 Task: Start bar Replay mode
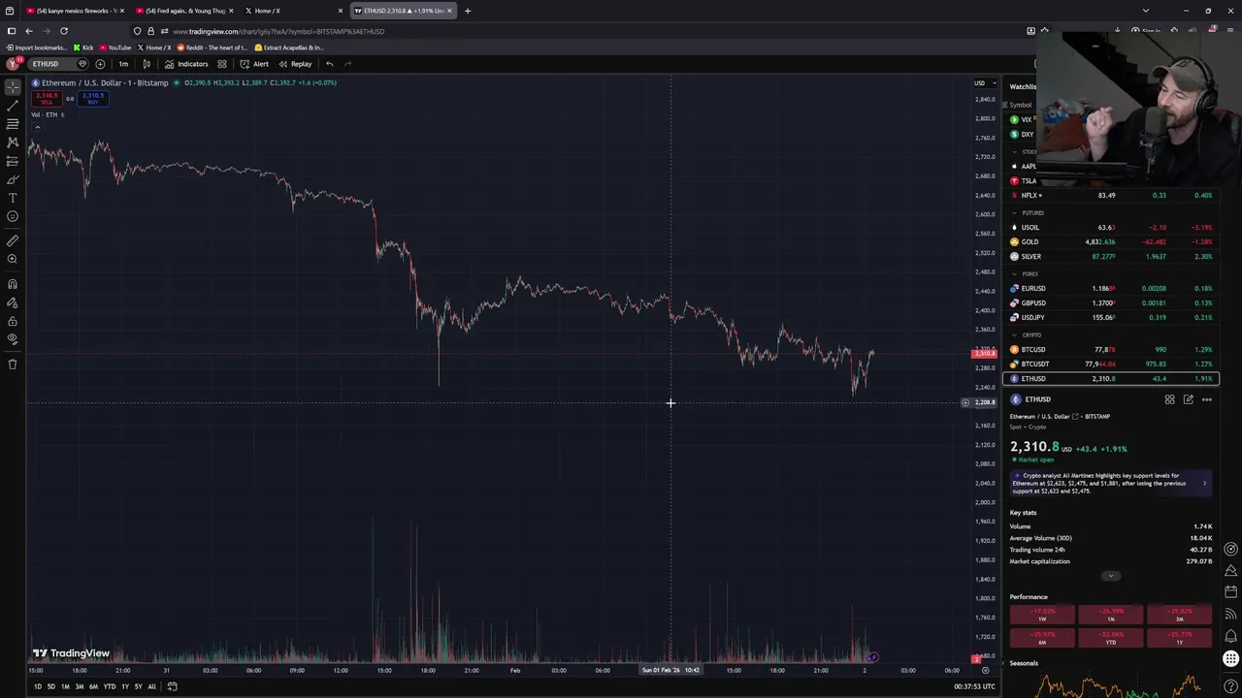[295, 64]
